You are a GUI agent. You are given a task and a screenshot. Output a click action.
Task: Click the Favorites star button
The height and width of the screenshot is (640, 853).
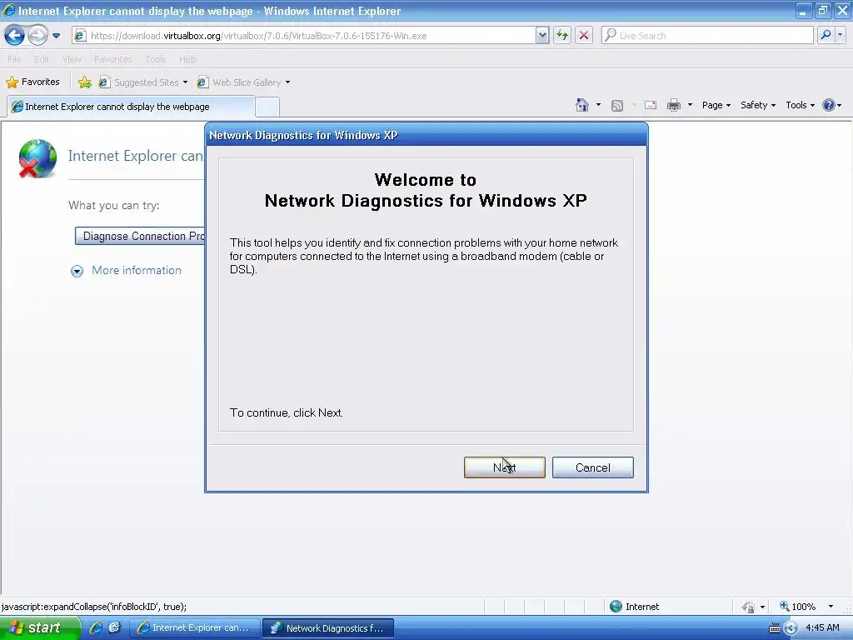coord(32,82)
